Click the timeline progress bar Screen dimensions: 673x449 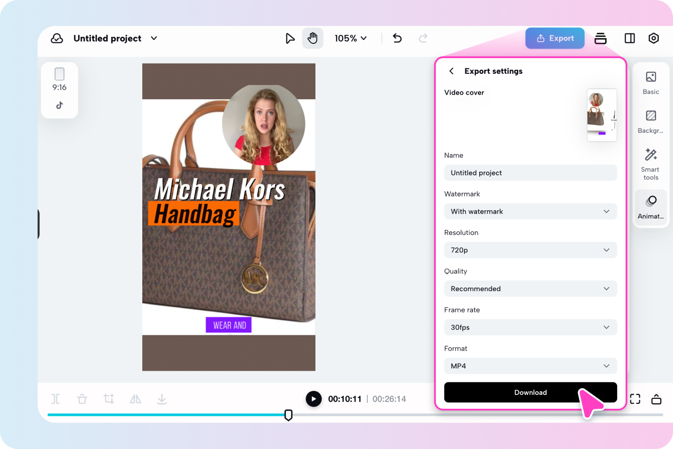(355, 415)
